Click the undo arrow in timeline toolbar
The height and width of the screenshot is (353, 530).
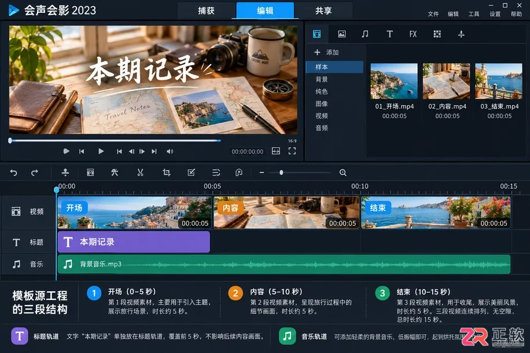pyautogui.click(x=13, y=172)
